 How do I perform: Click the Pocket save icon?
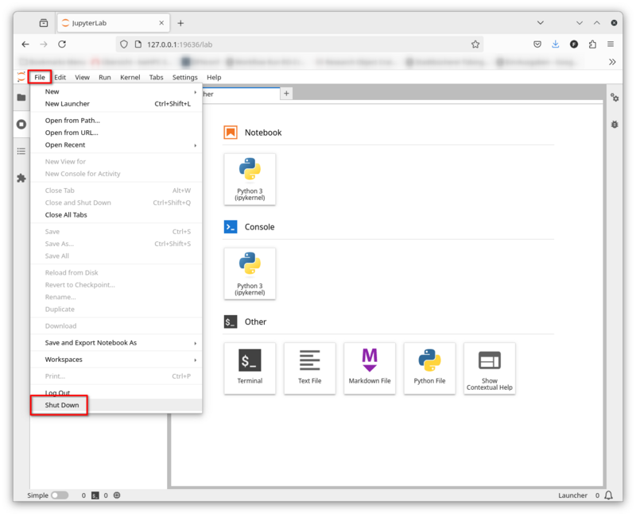click(537, 44)
